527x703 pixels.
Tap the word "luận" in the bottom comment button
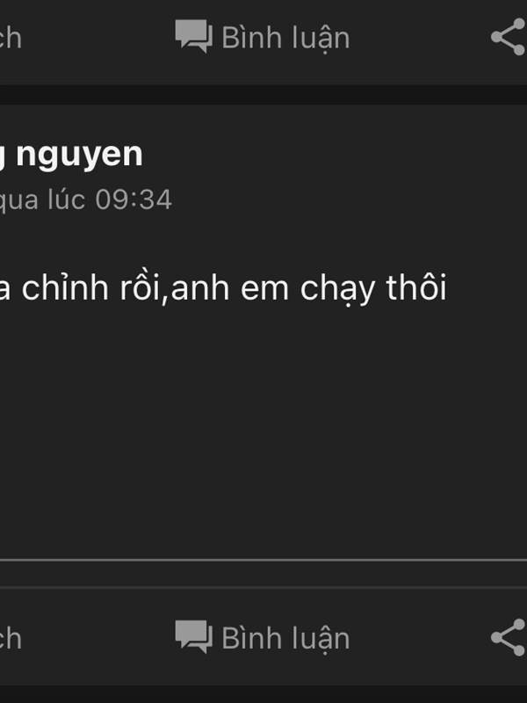316,640
